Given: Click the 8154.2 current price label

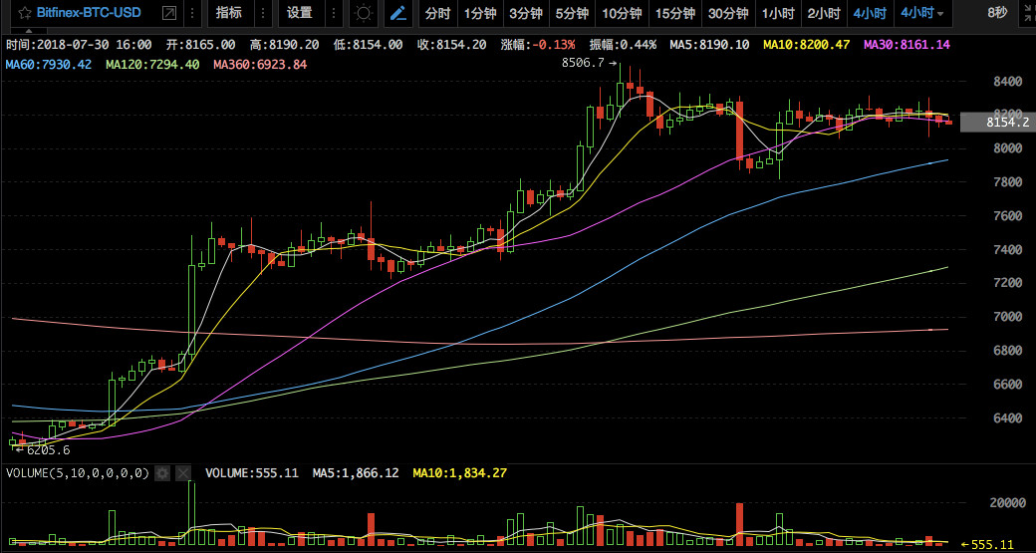Looking at the screenshot, I should click(998, 123).
